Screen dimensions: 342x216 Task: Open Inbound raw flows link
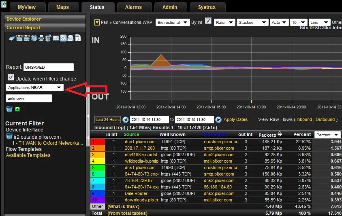(x=304, y=119)
